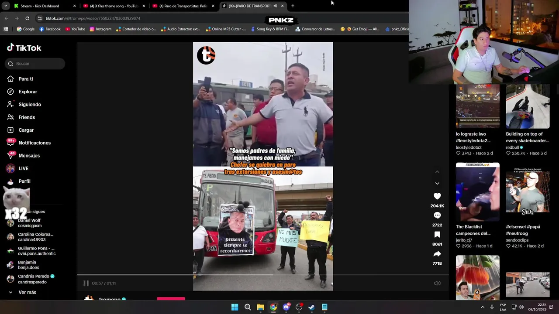Save video with bookmark icon
This screenshot has width=559, height=314.
tap(437, 235)
